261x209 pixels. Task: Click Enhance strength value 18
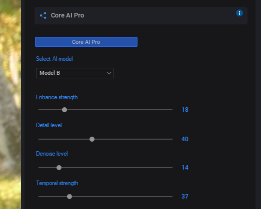coord(185,110)
